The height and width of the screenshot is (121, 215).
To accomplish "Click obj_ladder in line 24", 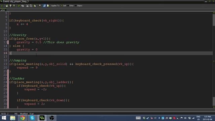I will click(x=58, y=82).
